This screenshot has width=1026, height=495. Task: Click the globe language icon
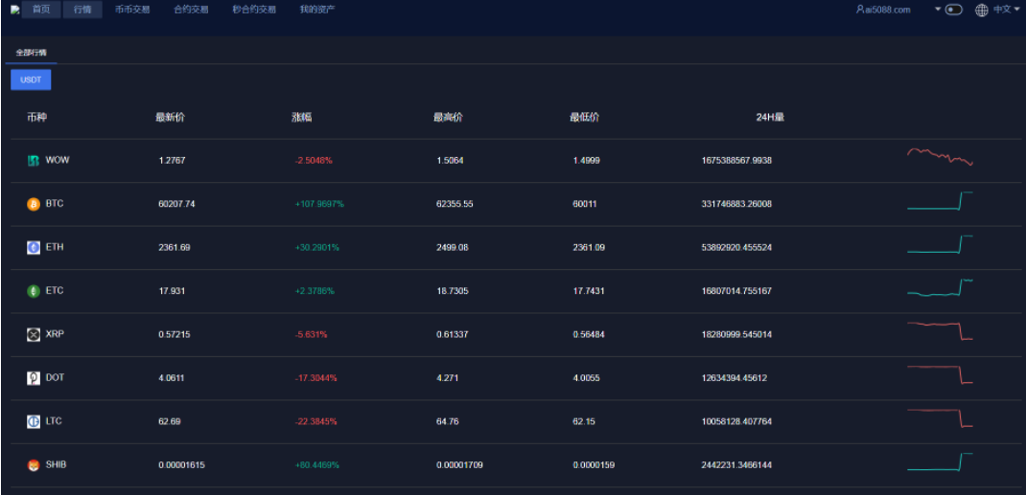coord(982,10)
